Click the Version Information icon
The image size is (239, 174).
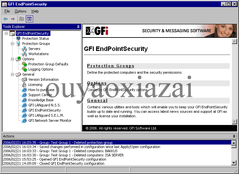(24, 79)
